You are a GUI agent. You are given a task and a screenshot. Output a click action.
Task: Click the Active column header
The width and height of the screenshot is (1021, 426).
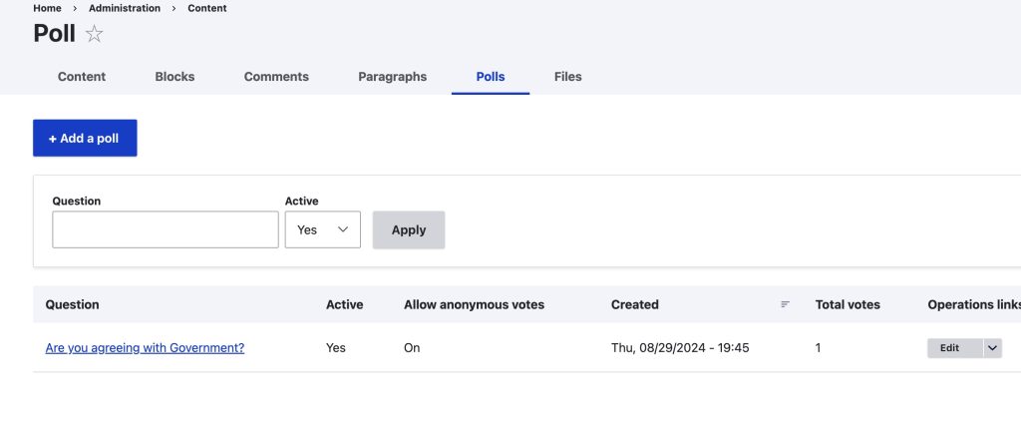click(x=344, y=305)
